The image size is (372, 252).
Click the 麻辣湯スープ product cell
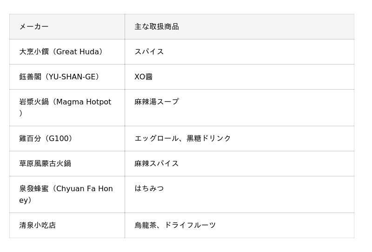tap(239, 108)
